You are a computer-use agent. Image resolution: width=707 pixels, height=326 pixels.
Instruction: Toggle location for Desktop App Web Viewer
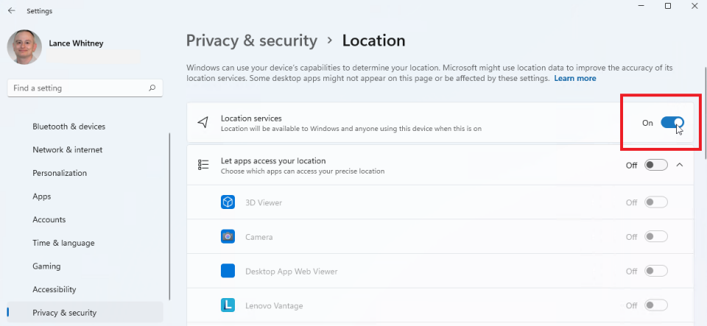point(656,271)
